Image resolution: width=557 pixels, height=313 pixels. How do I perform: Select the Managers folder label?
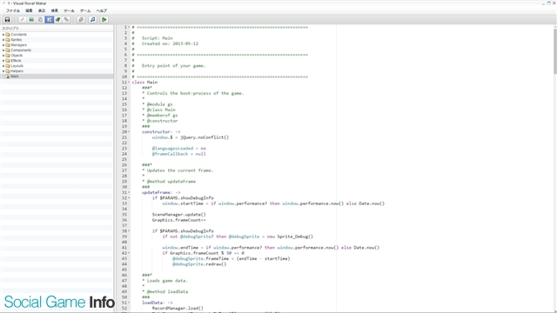(19, 45)
